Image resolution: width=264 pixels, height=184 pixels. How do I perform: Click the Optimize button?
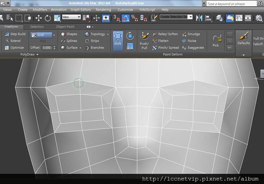coord(14,48)
